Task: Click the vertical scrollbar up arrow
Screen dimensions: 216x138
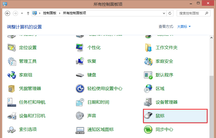Action: click(x=211, y=37)
